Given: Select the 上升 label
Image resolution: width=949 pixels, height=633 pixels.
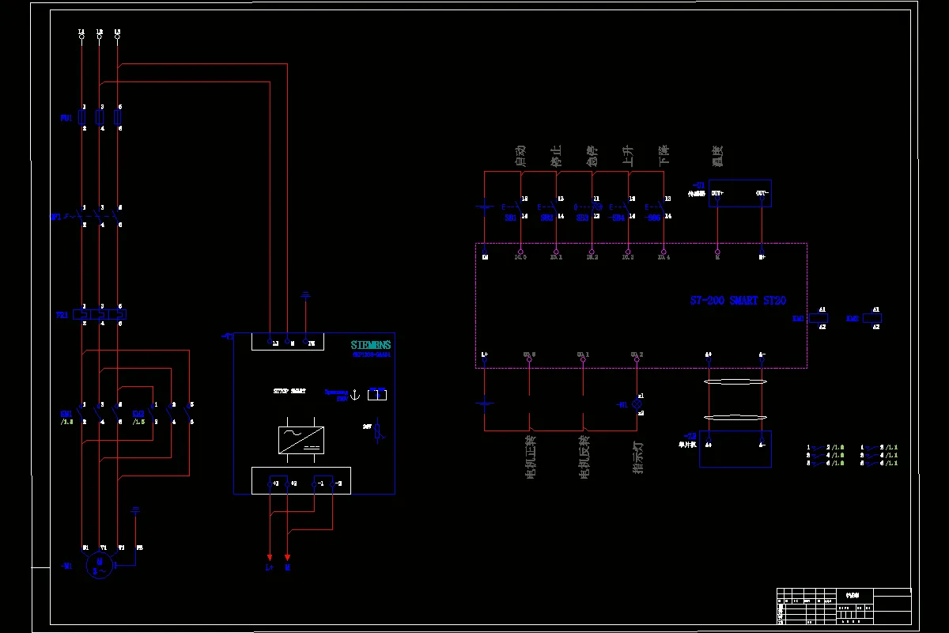Looking at the screenshot, I should [x=628, y=155].
